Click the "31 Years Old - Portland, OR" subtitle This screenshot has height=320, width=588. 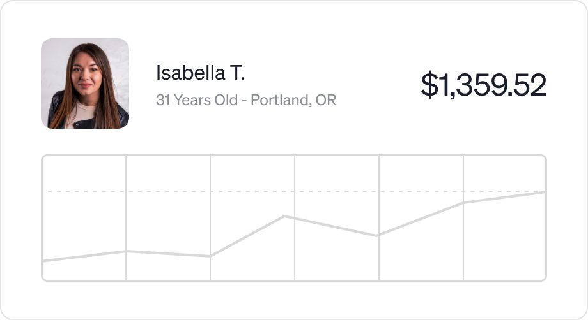pos(246,100)
